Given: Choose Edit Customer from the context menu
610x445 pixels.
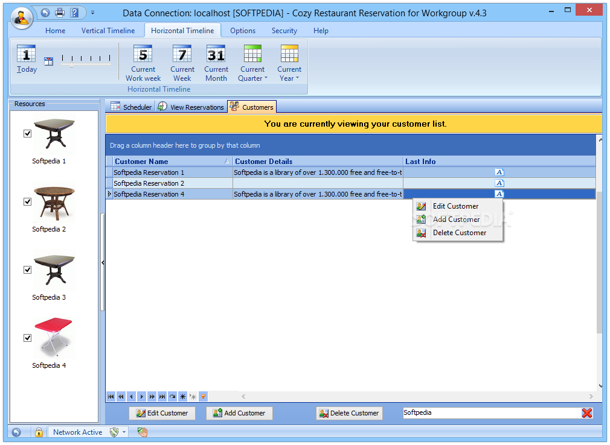Looking at the screenshot, I should click(x=458, y=206).
